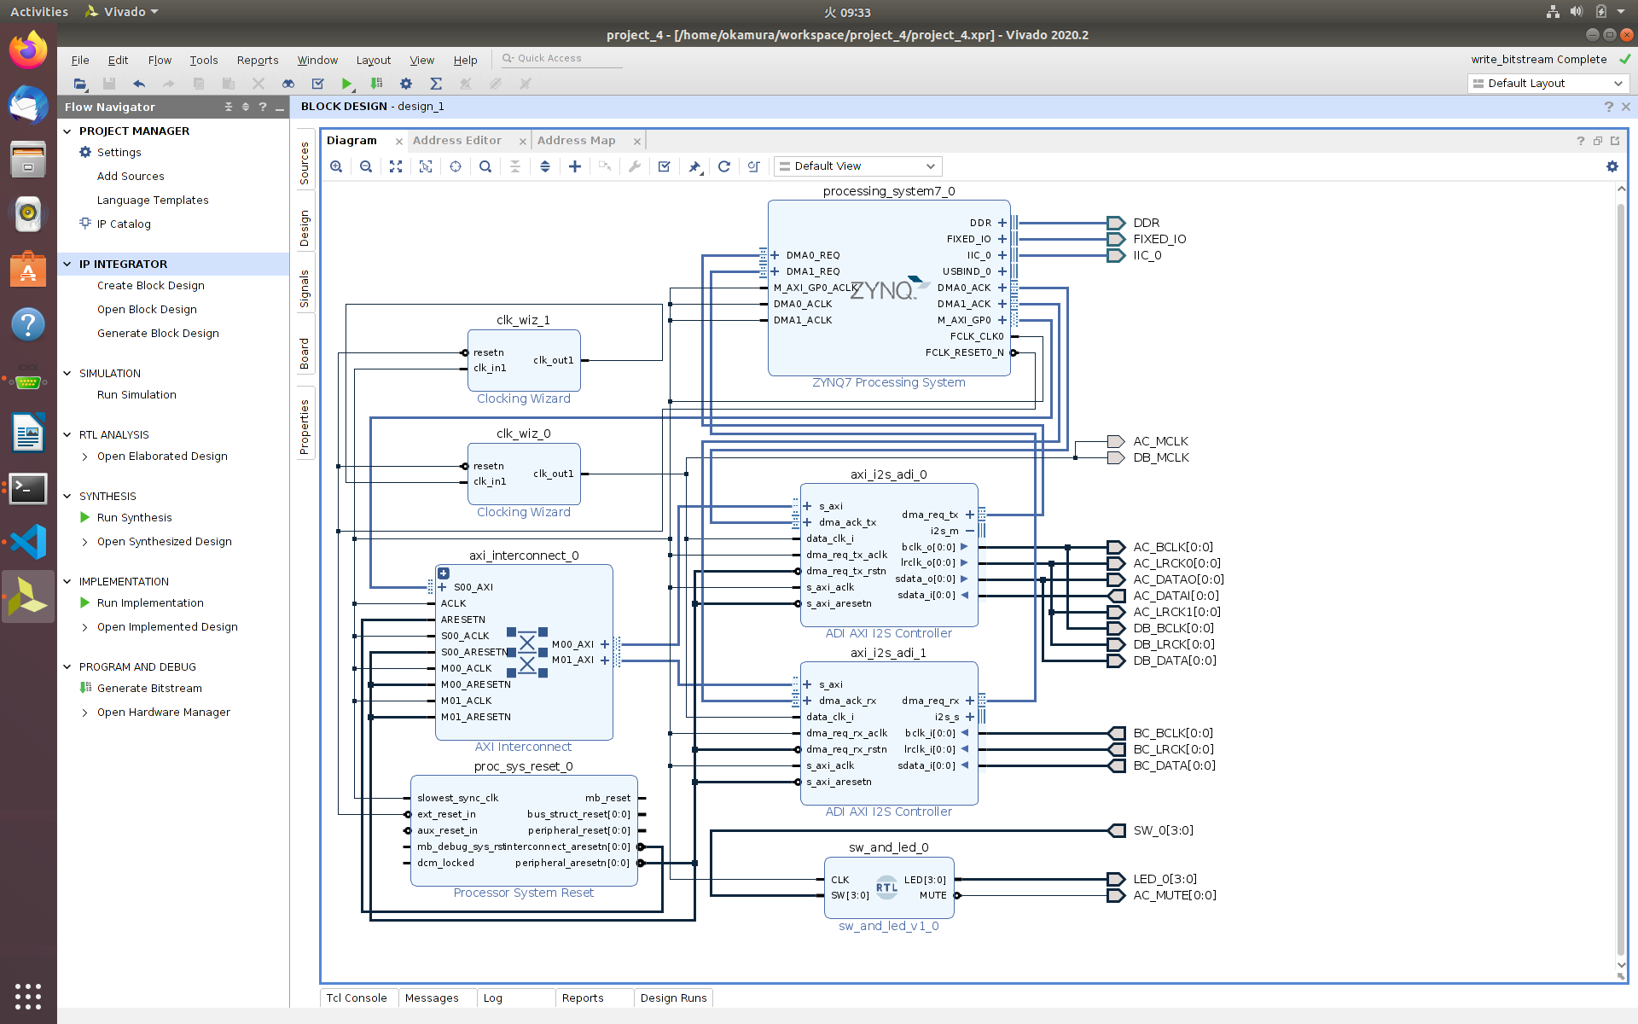
Task: Expand the DDR port on processing_system7_0
Action: (x=1003, y=223)
